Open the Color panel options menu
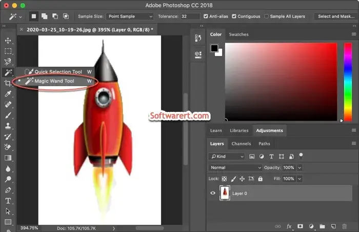Viewport: 359px width, 232px height. 354,34
